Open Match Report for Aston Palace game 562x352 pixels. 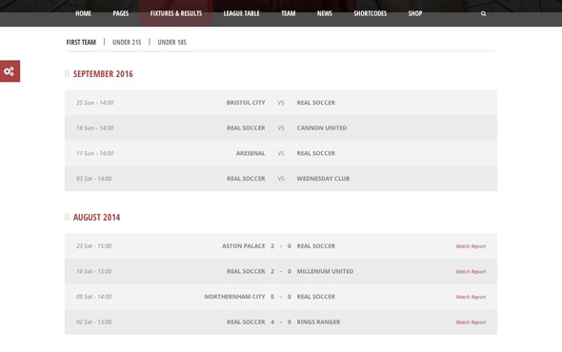pyautogui.click(x=471, y=246)
